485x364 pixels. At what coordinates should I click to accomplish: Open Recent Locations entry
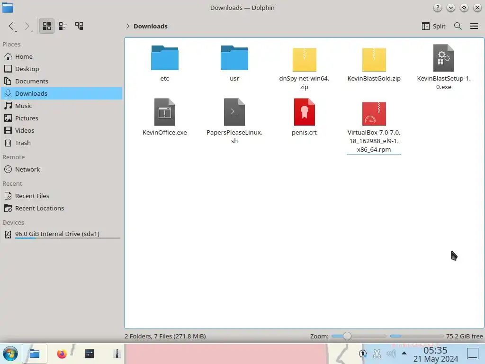click(x=62, y=209)
